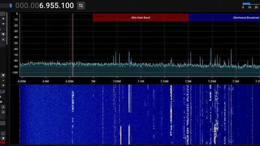The height and width of the screenshot is (146, 260).
Task: Click the tallest spectrum peak near 7.25M
Action: pyautogui.click(x=211, y=56)
